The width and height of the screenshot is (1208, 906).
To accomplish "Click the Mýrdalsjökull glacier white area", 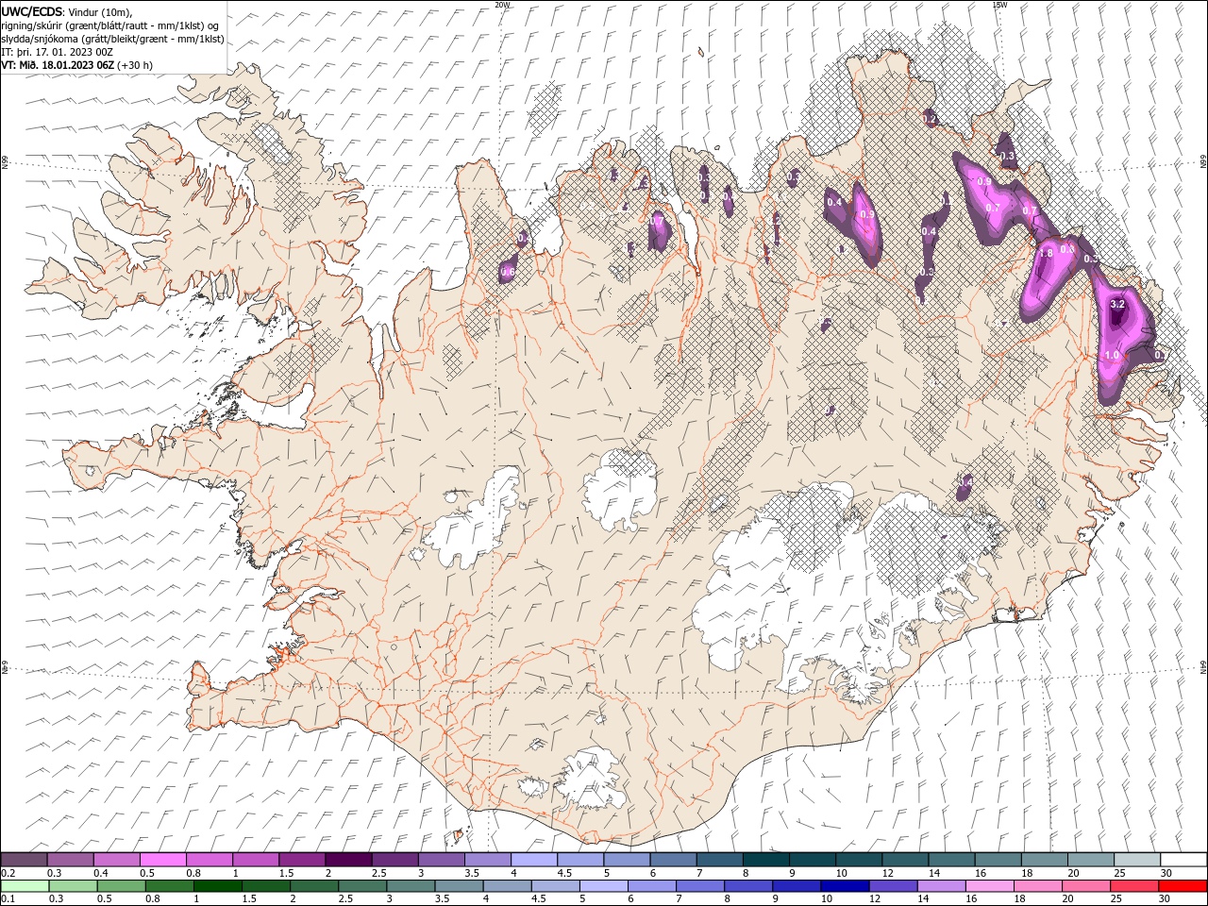I will [590, 779].
